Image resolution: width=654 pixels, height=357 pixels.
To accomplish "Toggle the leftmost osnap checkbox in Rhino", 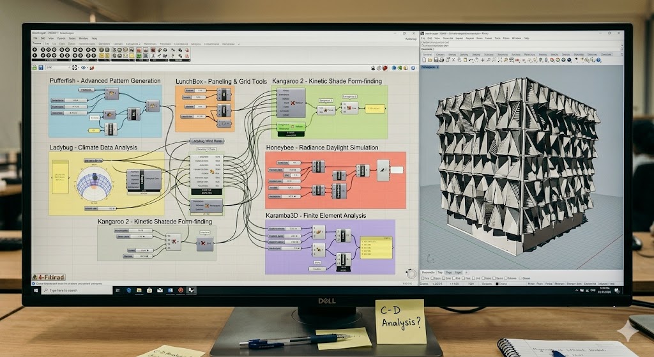I will click(423, 278).
